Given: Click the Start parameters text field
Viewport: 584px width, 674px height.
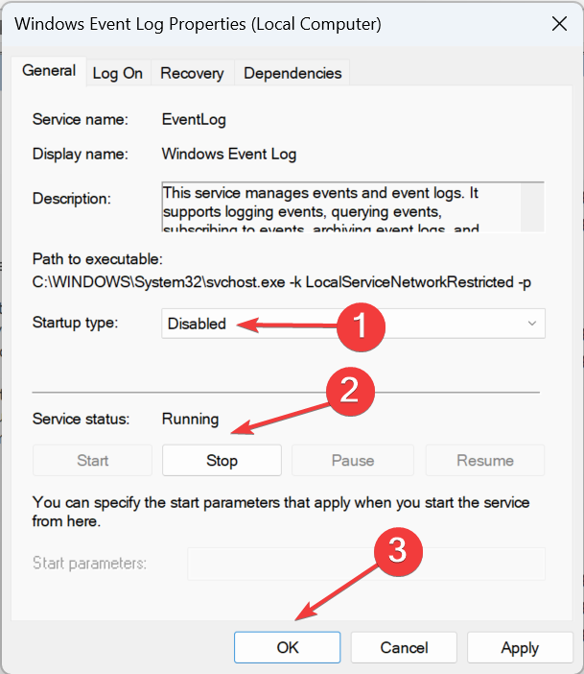Looking at the screenshot, I should 365,564.
